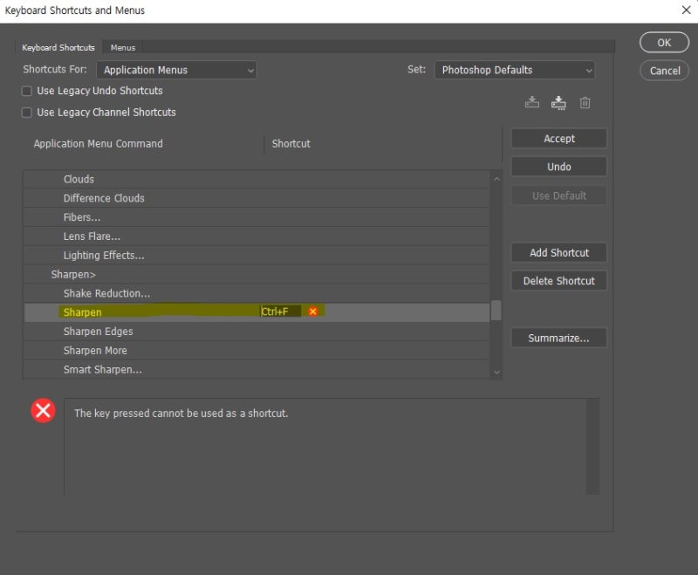The width and height of the screenshot is (698, 575).
Task: Create new set from current shortcuts icon
Action: pos(558,103)
